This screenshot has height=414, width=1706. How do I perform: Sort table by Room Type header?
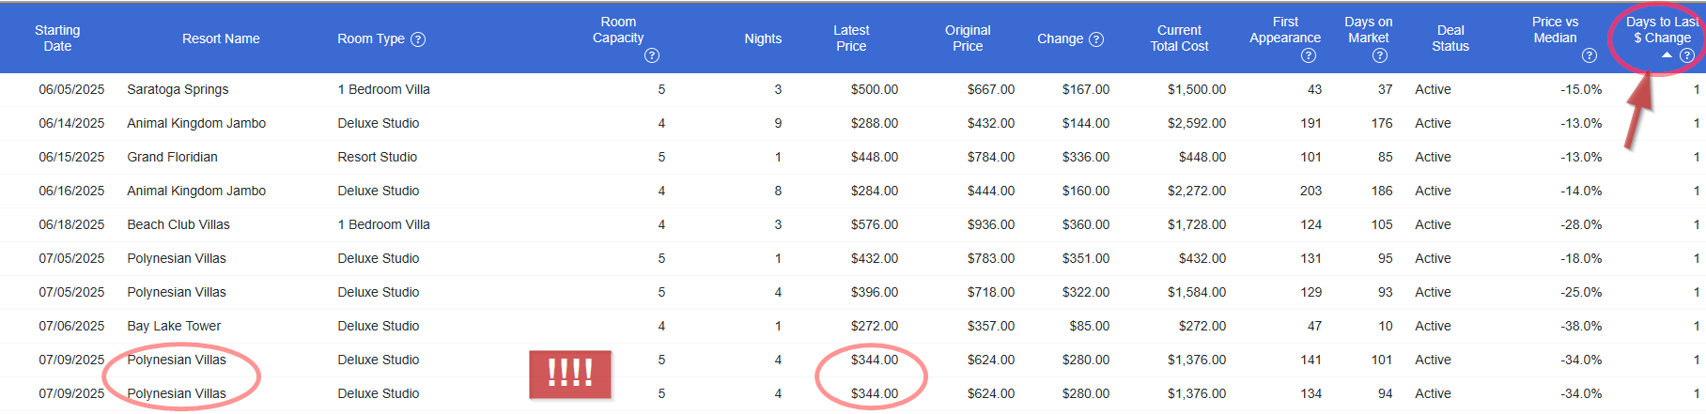point(371,38)
